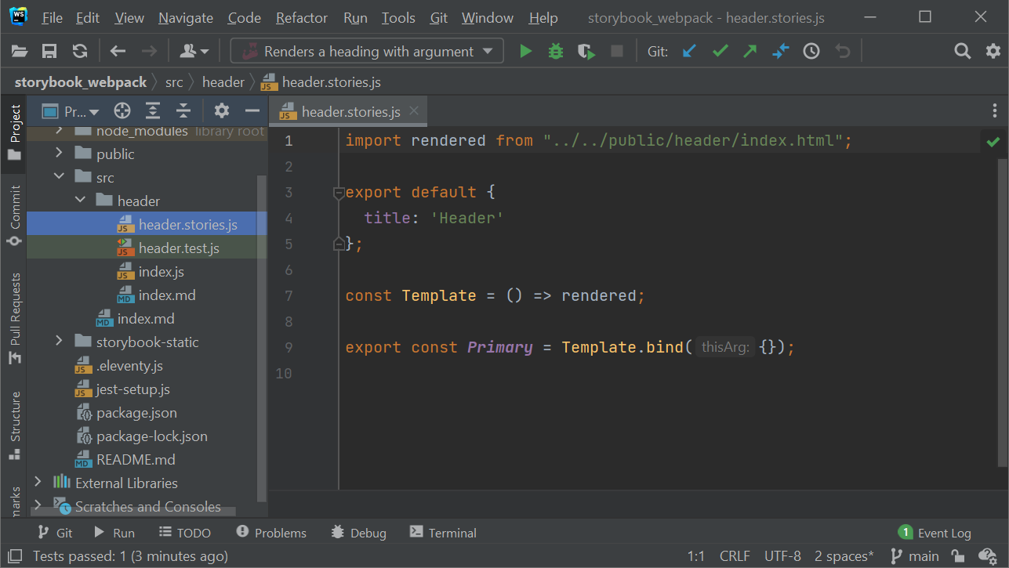Close the header.stories.js editor tab
Image resolution: width=1009 pixels, height=568 pixels.
click(414, 111)
